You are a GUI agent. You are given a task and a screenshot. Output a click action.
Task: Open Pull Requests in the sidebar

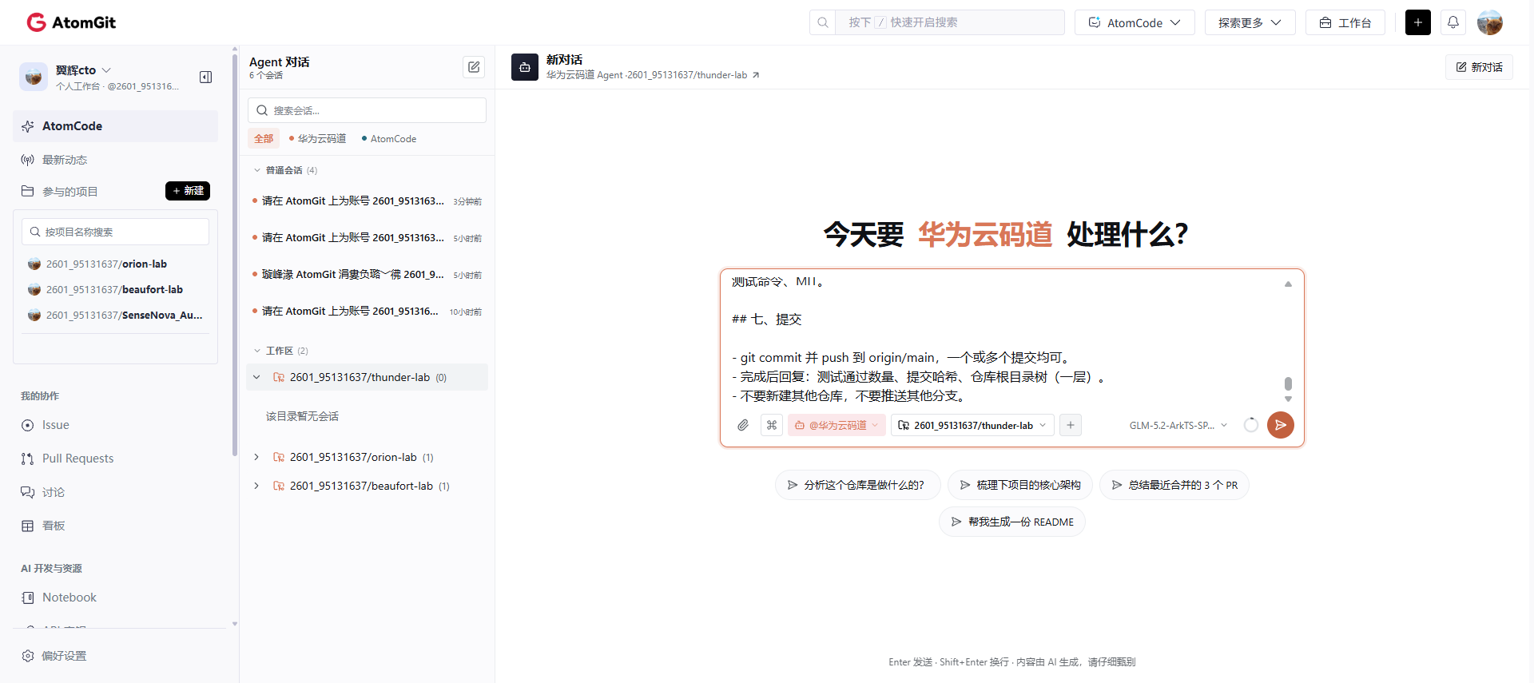[x=77, y=459]
